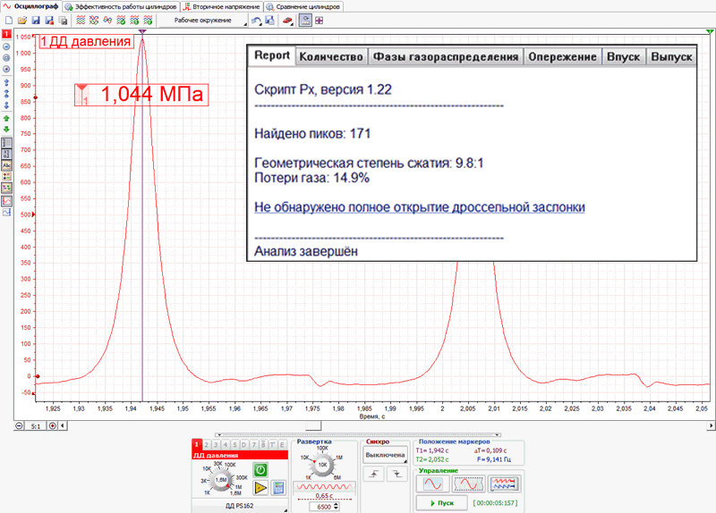The width and height of the screenshot is (716, 513).
Task: Save recording with the floppy disk icon
Action: point(36,21)
